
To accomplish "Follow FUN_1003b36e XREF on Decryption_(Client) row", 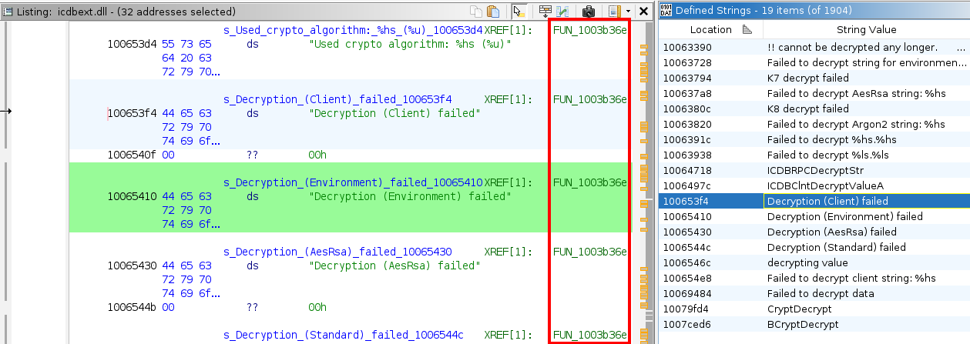I will (590, 99).
